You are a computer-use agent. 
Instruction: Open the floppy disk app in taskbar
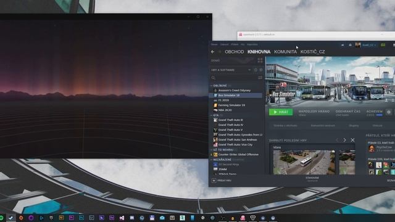pos(152,218)
